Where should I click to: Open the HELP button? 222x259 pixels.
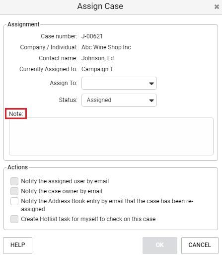click(x=17, y=245)
